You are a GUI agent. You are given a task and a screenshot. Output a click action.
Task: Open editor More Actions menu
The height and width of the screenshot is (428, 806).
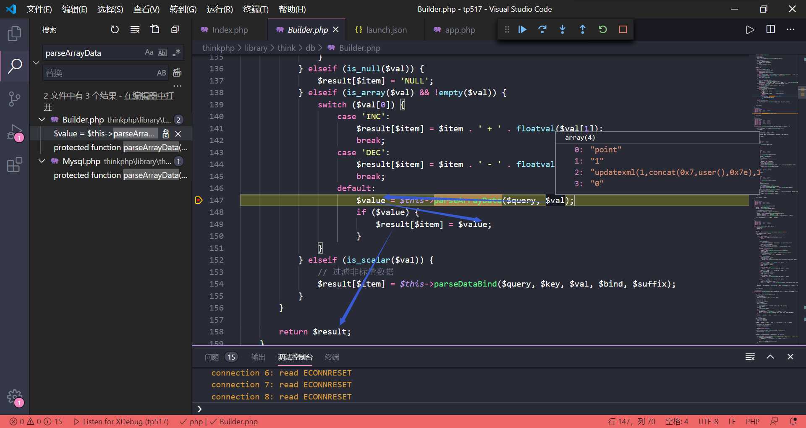[x=790, y=29]
